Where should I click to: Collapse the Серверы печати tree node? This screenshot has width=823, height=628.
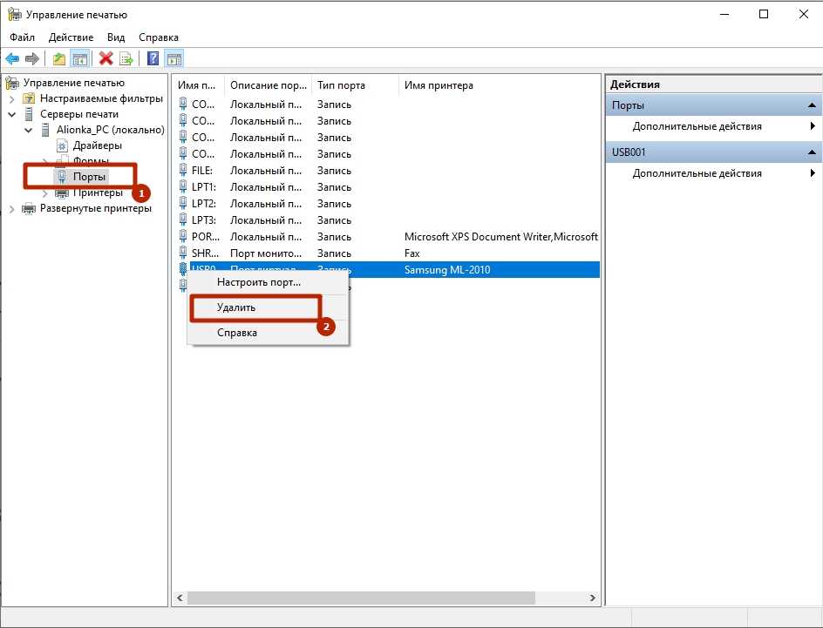coord(11,114)
